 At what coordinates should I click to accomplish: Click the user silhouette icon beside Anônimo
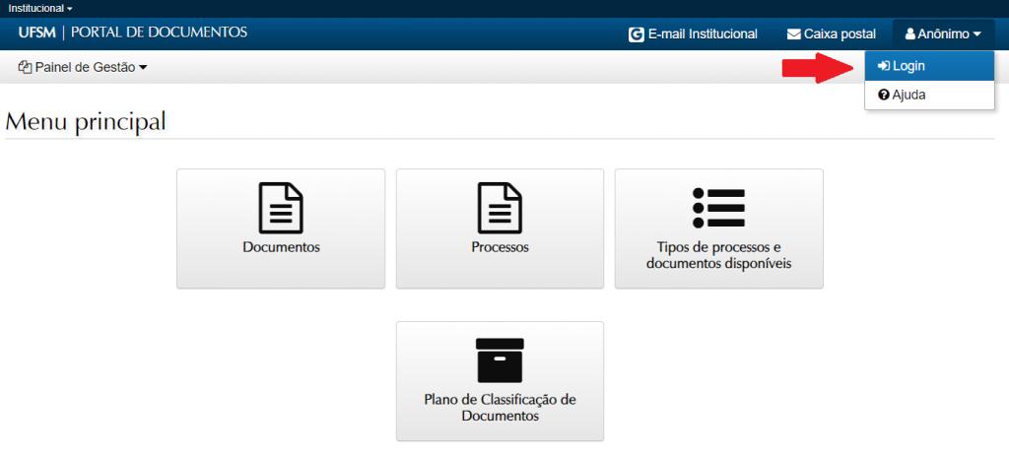(x=910, y=34)
